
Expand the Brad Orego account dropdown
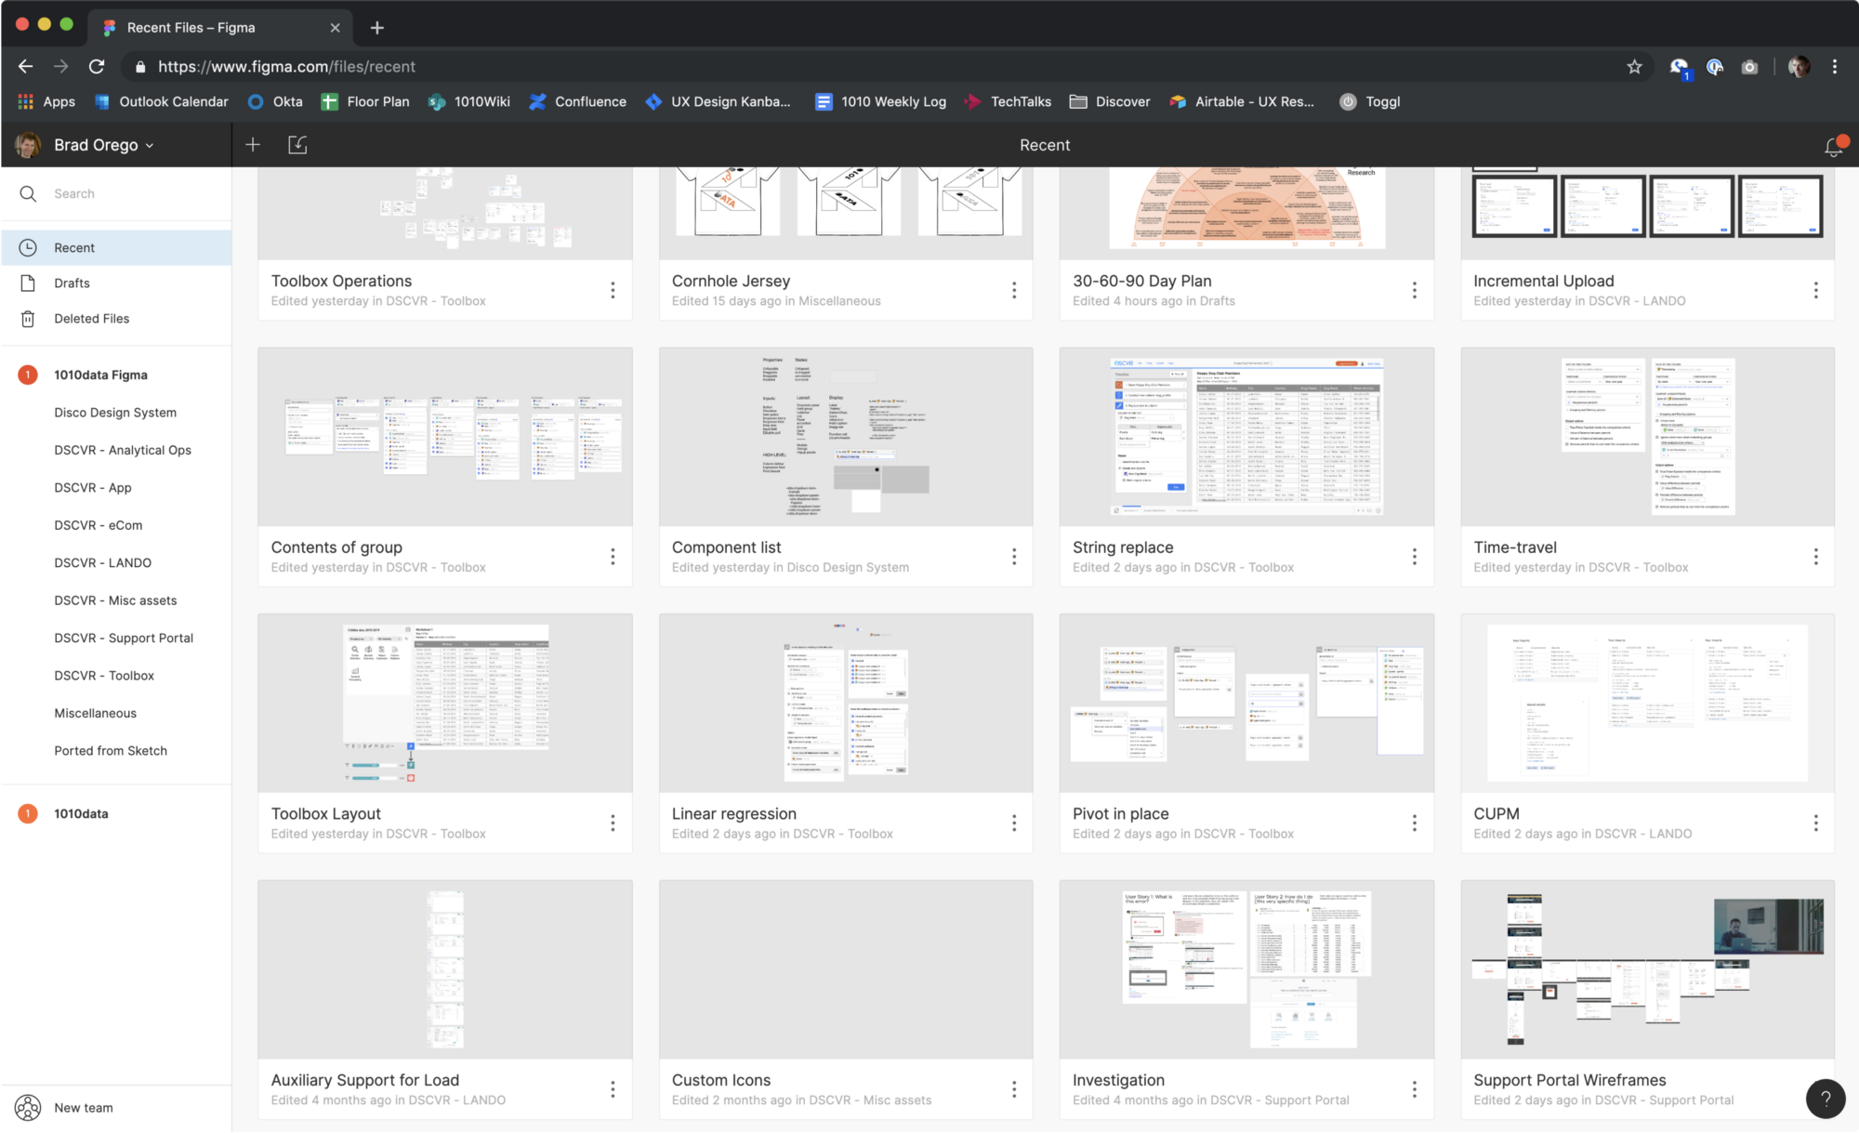(x=104, y=145)
